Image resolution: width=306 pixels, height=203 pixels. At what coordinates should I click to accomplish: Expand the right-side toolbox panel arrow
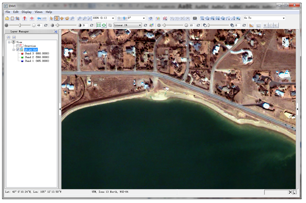(297, 109)
